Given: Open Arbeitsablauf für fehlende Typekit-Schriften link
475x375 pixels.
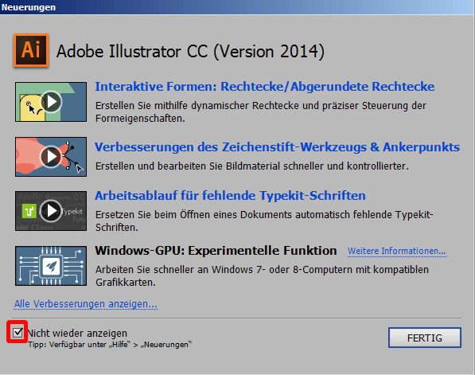Looking at the screenshot, I should click(230, 196).
